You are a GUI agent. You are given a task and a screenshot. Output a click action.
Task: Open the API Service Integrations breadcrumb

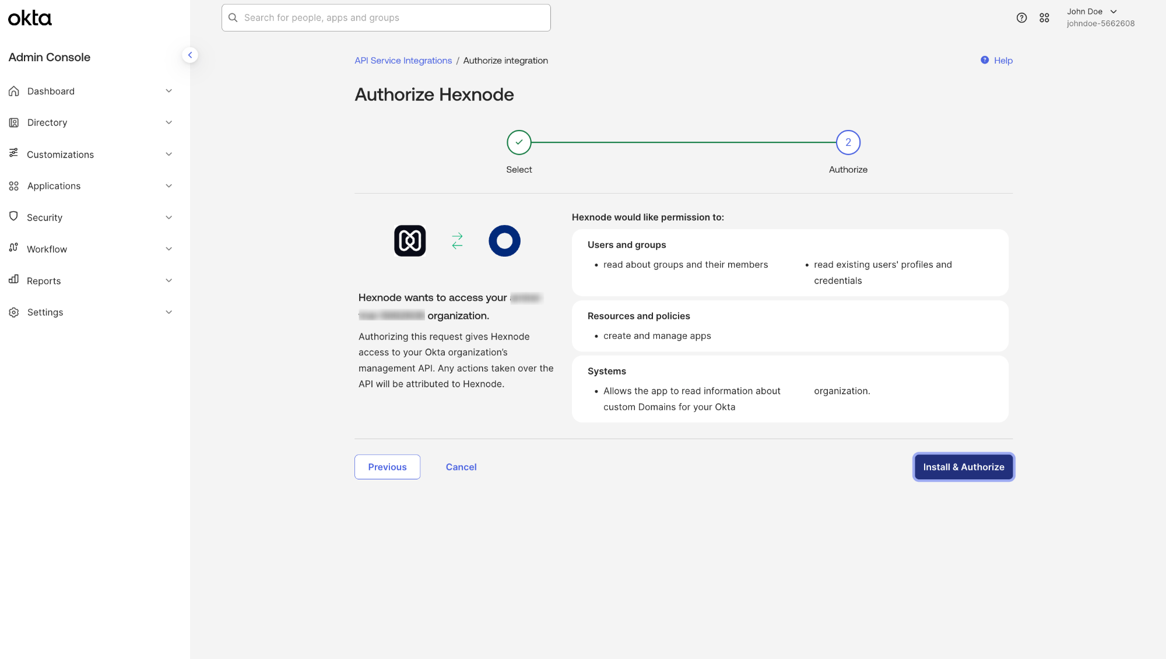[403, 61]
